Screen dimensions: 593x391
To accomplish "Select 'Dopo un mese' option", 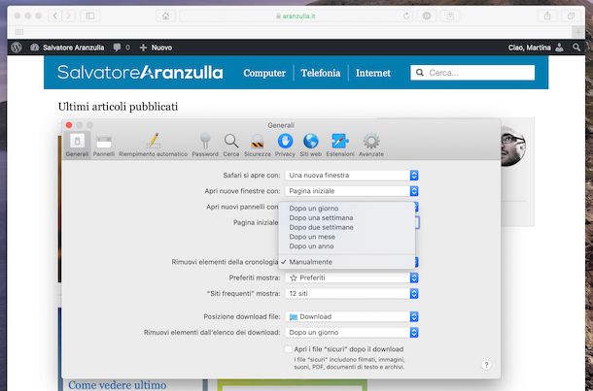I will (347, 237).
